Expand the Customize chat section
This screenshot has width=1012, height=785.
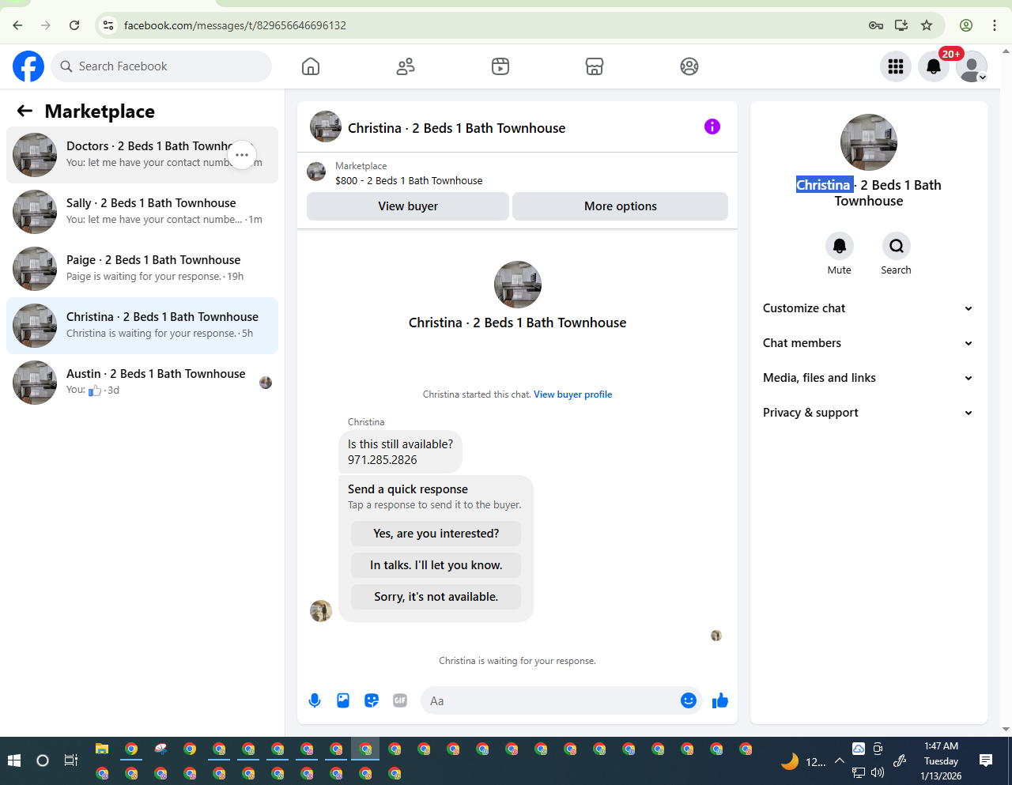coord(868,308)
